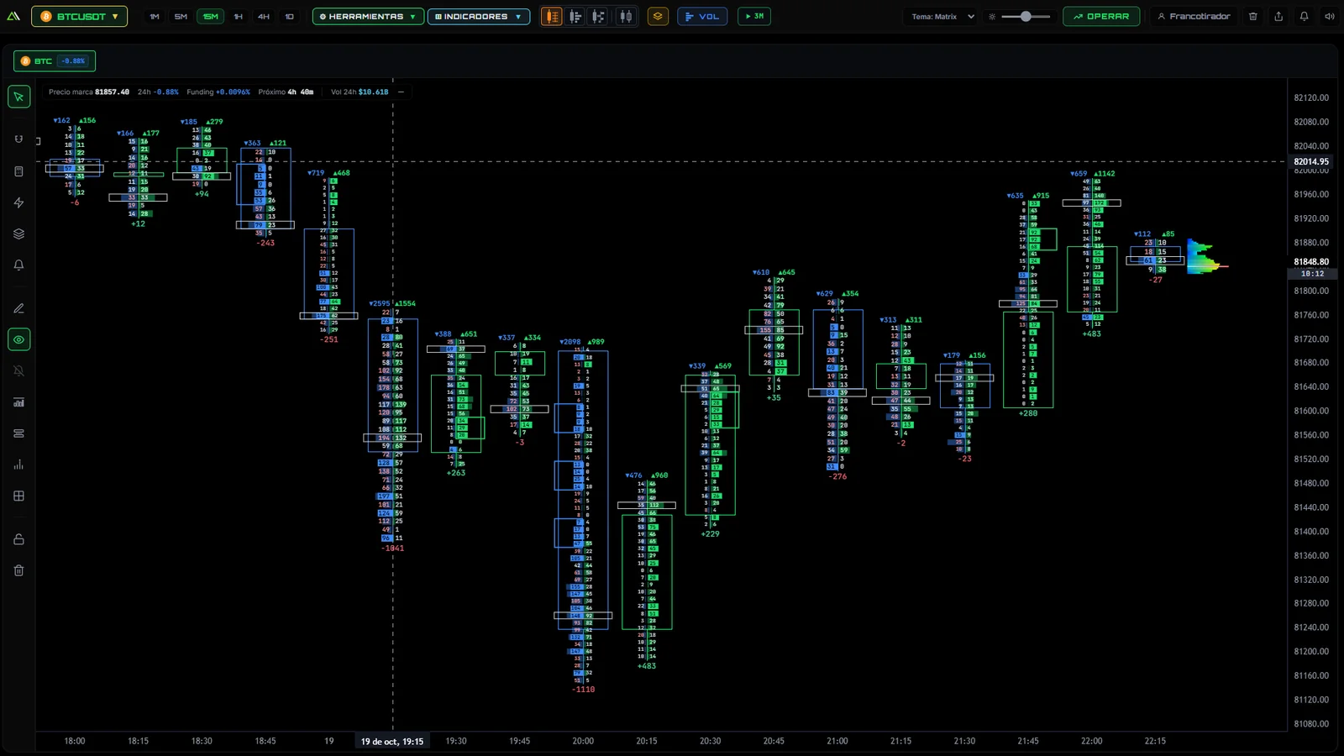Open the Tema: Matrix theme dropdown
This screenshot has height=756, width=1344.
[942, 16]
